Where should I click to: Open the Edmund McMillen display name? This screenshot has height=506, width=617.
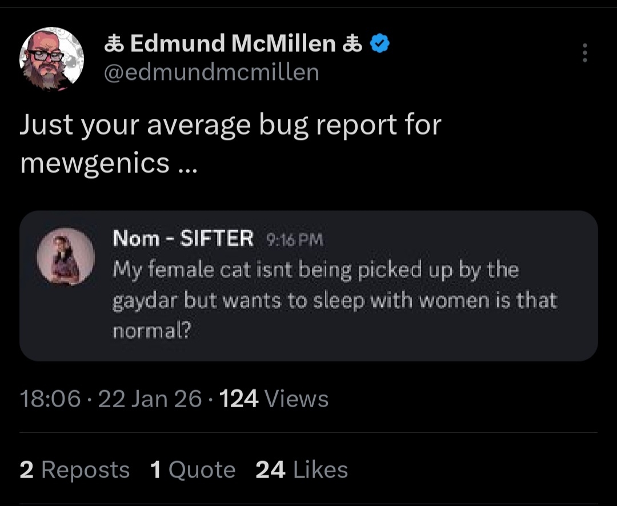(x=233, y=44)
